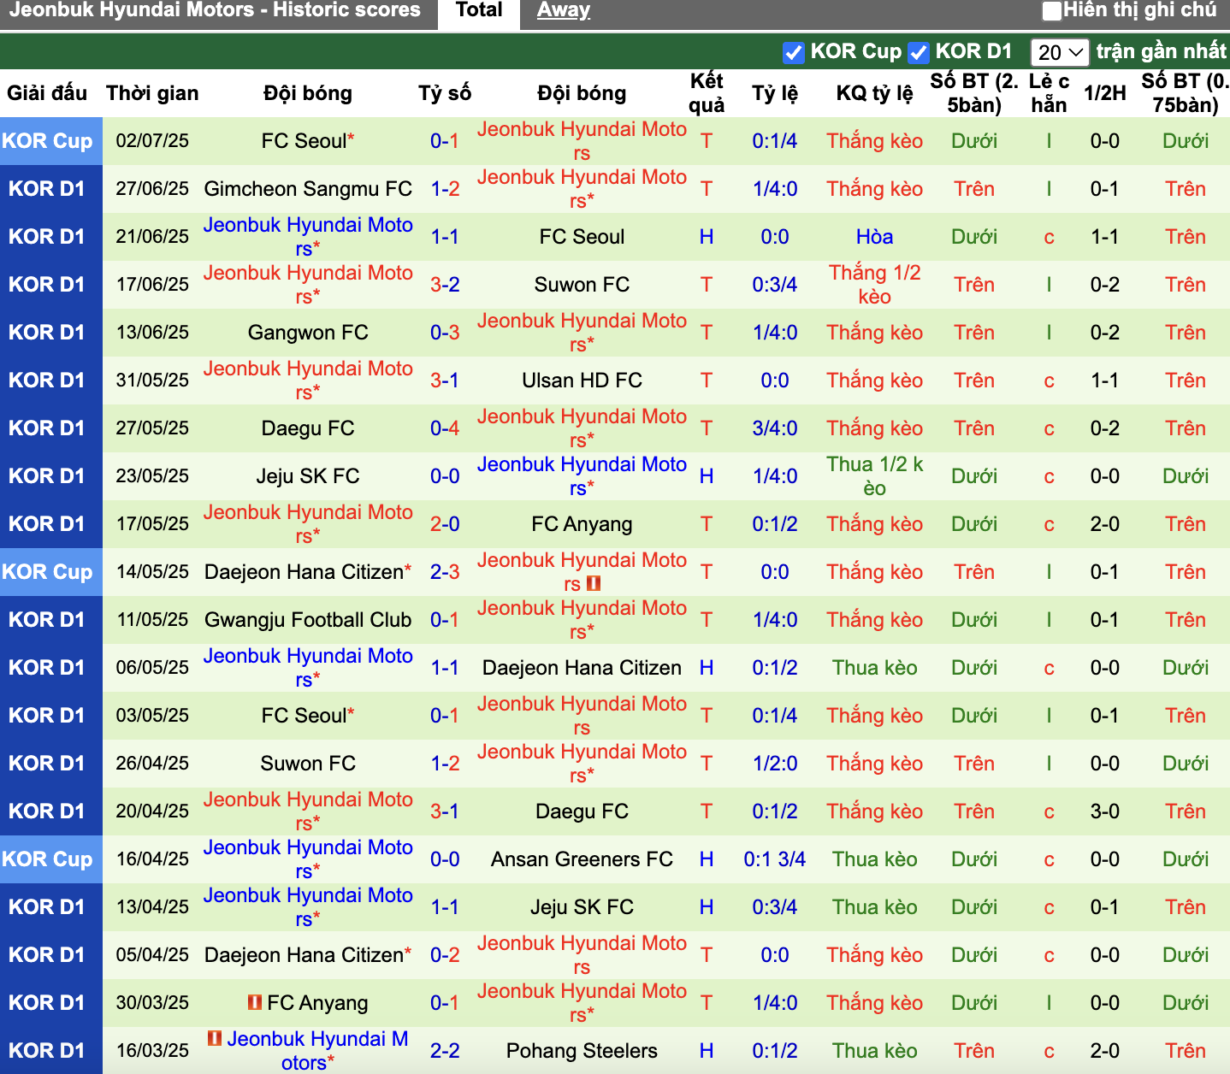Open score 2-3 against Daejeon Hana Citizen

[445, 572]
